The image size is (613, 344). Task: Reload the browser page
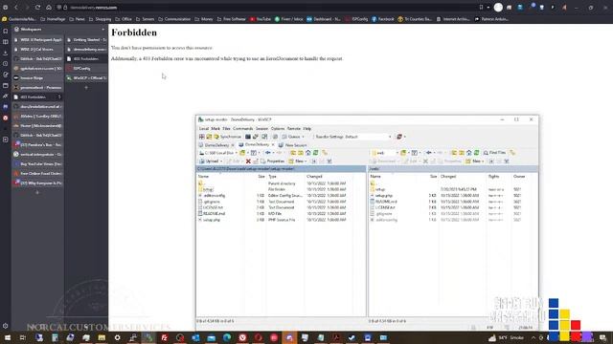[37, 8]
